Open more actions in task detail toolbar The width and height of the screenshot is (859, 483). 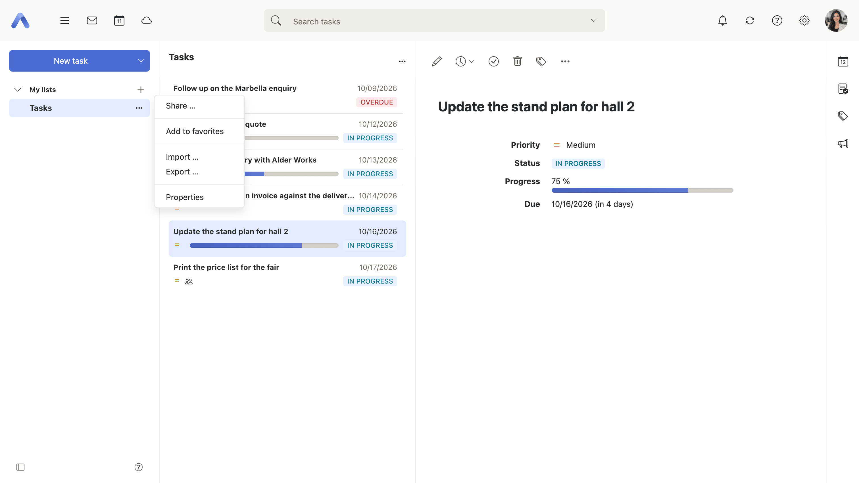coord(565,61)
